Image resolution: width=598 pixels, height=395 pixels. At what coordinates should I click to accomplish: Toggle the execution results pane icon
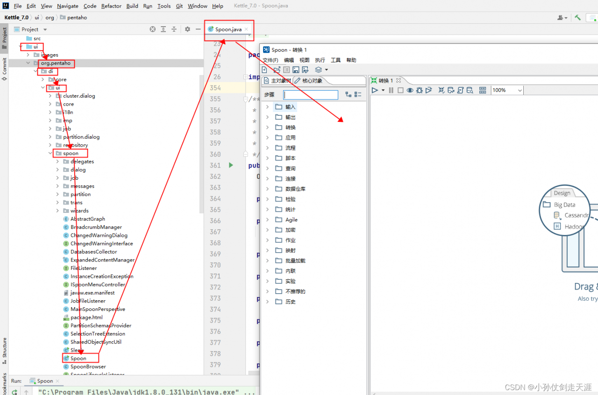click(483, 90)
